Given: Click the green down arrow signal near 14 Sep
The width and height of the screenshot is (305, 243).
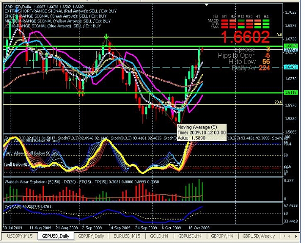Looking at the screenshot, I should (x=106, y=36).
